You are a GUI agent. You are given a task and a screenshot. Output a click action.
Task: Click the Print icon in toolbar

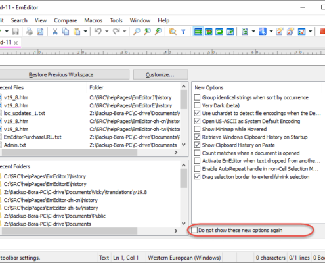tap(30, 32)
